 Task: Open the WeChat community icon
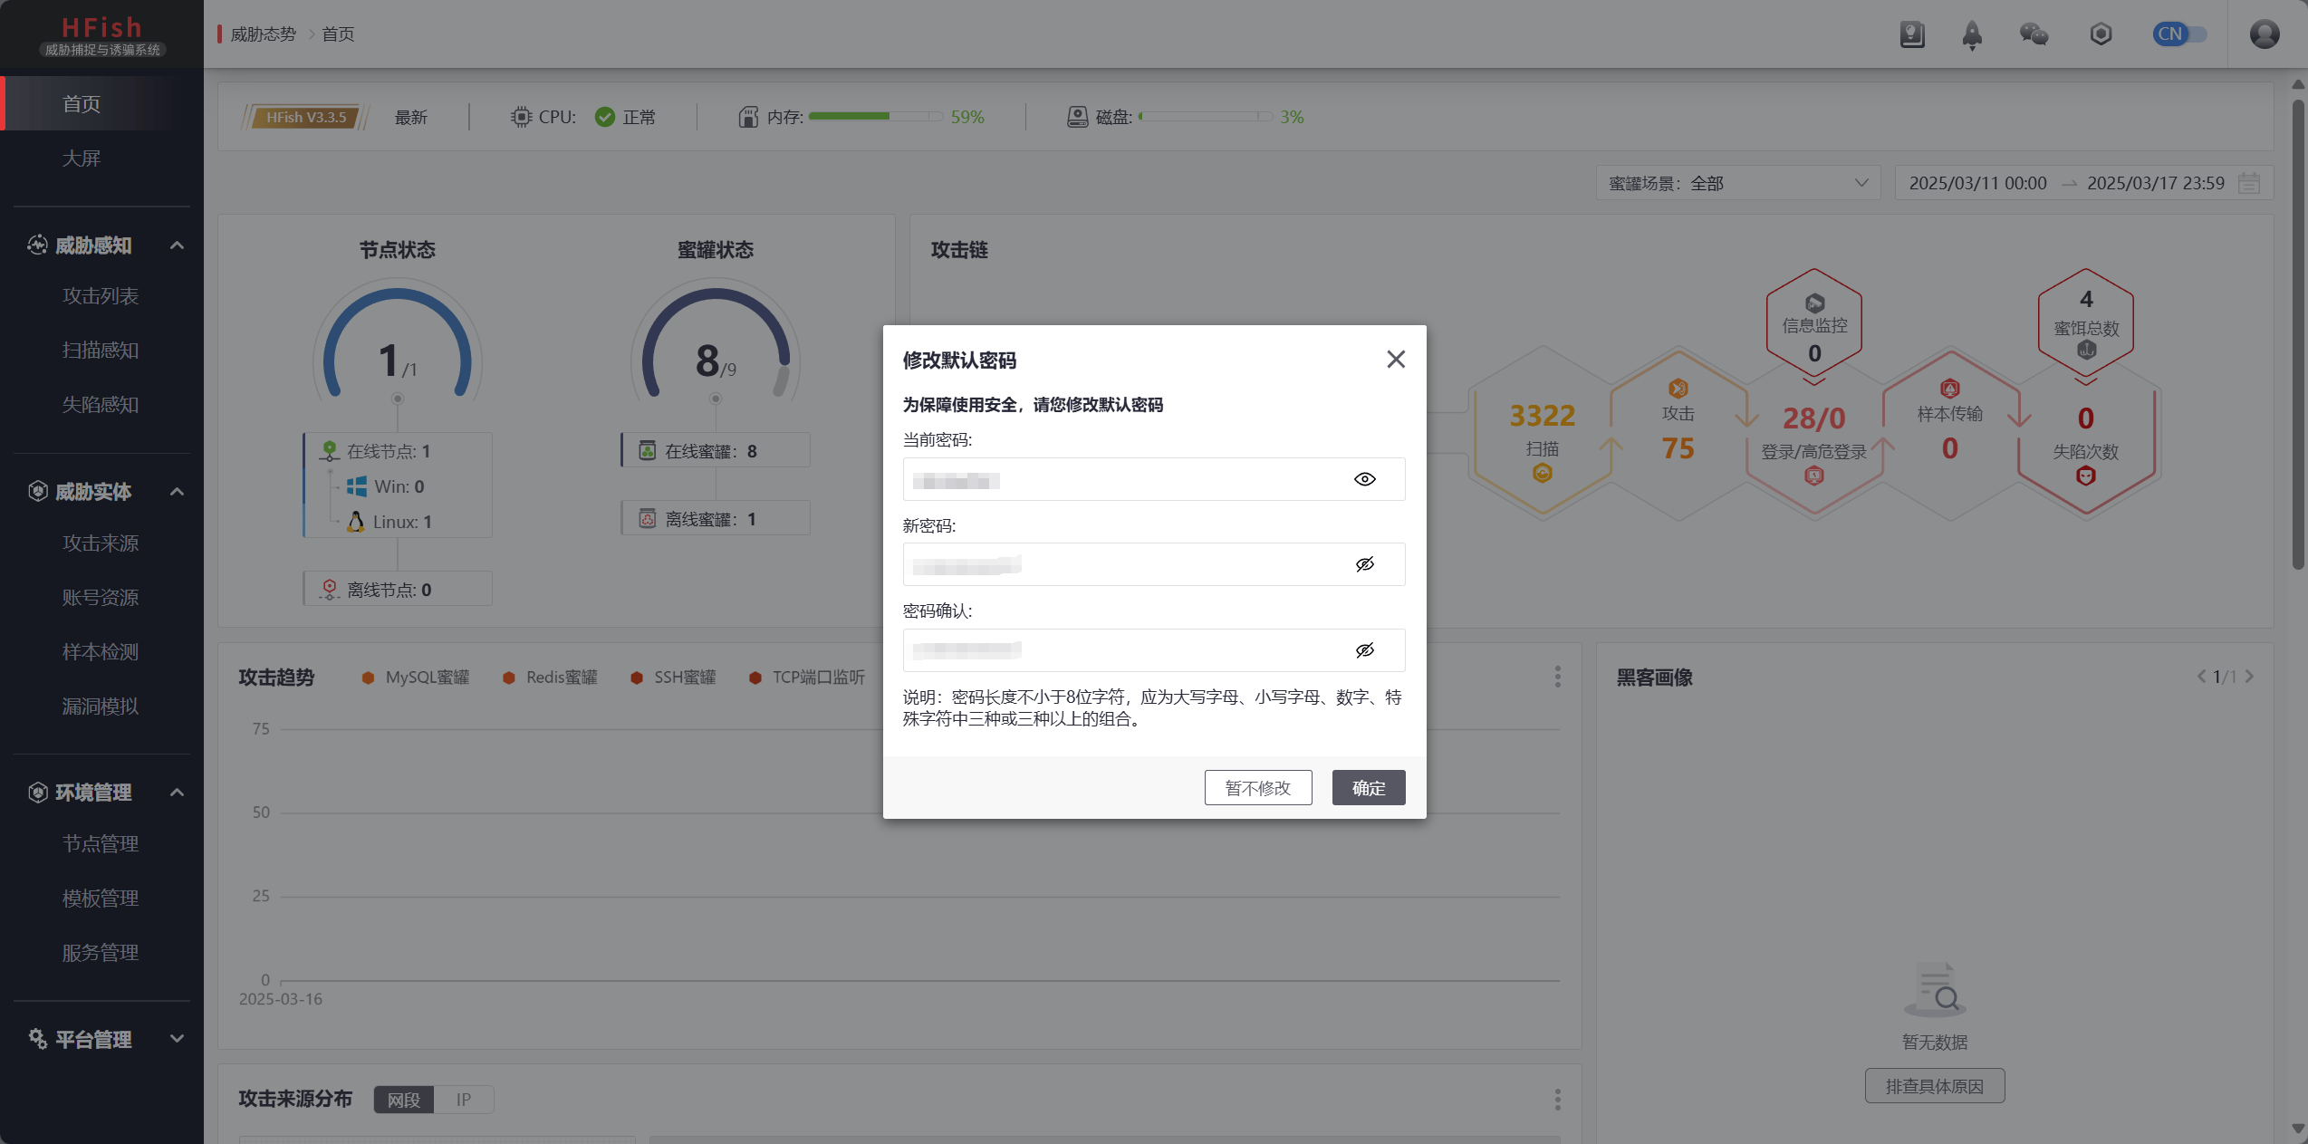click(x=2034, y=34)
